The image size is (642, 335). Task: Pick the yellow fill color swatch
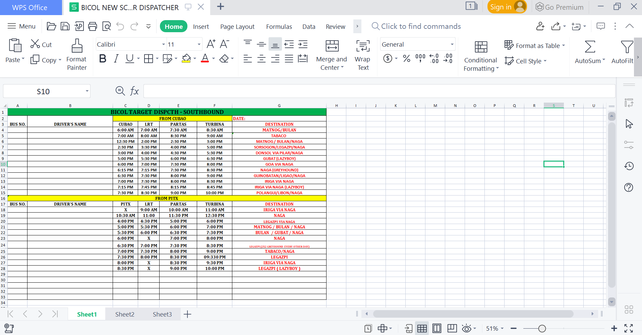point(186,59)
